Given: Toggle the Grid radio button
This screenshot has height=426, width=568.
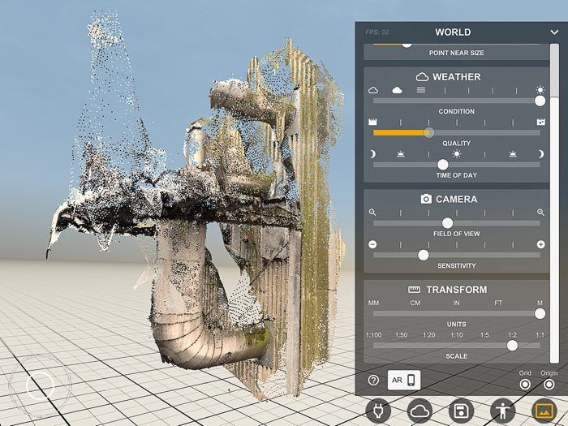Looking at the screenshot, I should point(525,385).
